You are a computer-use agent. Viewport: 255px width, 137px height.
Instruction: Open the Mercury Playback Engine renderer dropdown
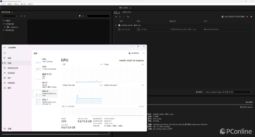coord(229,92)
